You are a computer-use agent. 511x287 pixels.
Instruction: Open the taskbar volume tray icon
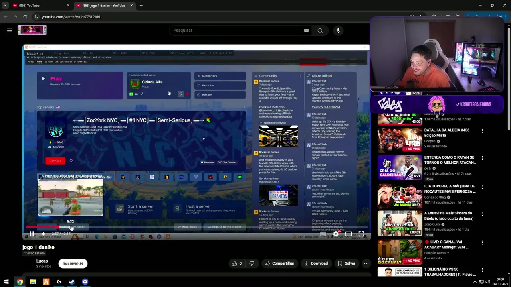[487, 282]
